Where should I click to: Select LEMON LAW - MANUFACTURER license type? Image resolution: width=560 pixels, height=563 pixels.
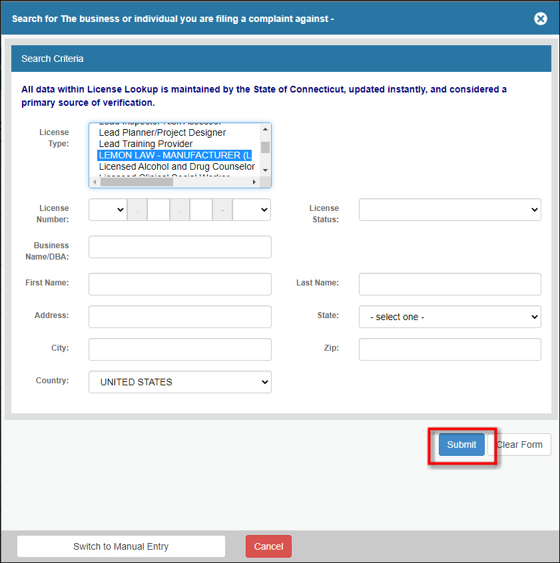click(174, 155)
